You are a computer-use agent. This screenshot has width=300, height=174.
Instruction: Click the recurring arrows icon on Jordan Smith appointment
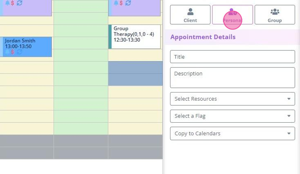(19, 52)
